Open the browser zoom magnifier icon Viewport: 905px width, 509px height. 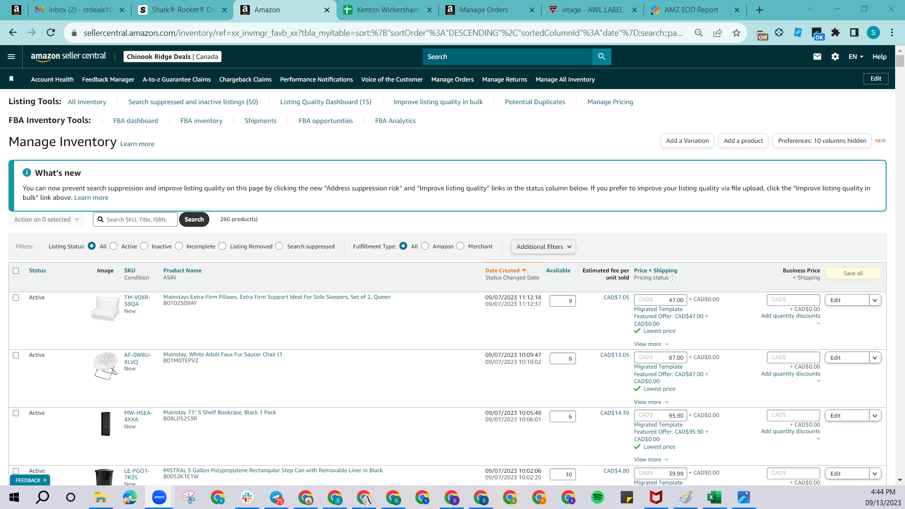699,33
